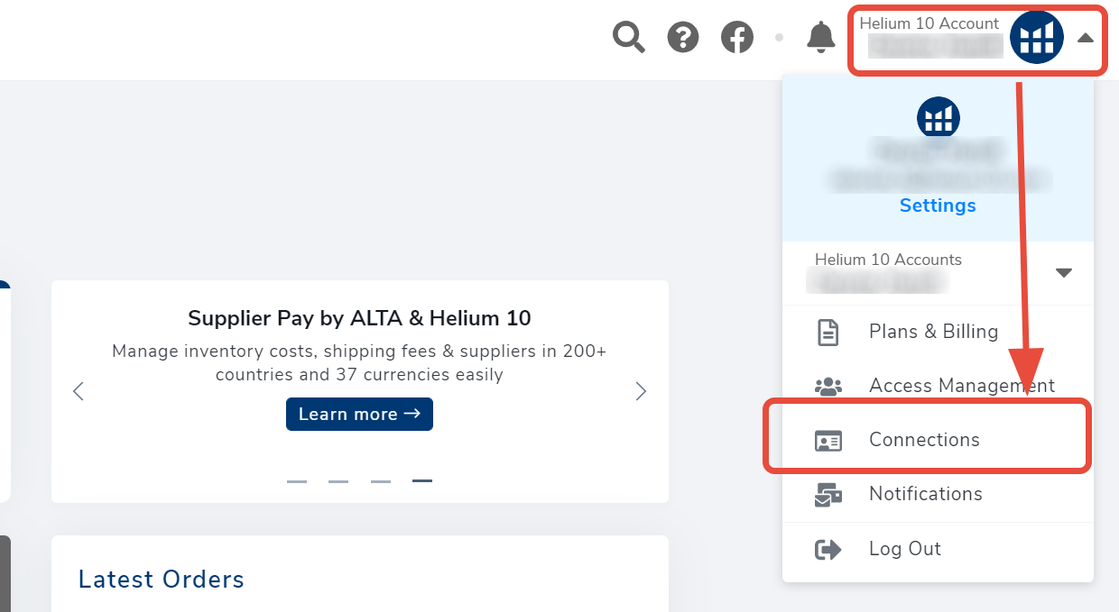Open the notifications bell icon
The height and width of the screenshot is (612, 1119).
pyautogui.click(x=821, y=37)
